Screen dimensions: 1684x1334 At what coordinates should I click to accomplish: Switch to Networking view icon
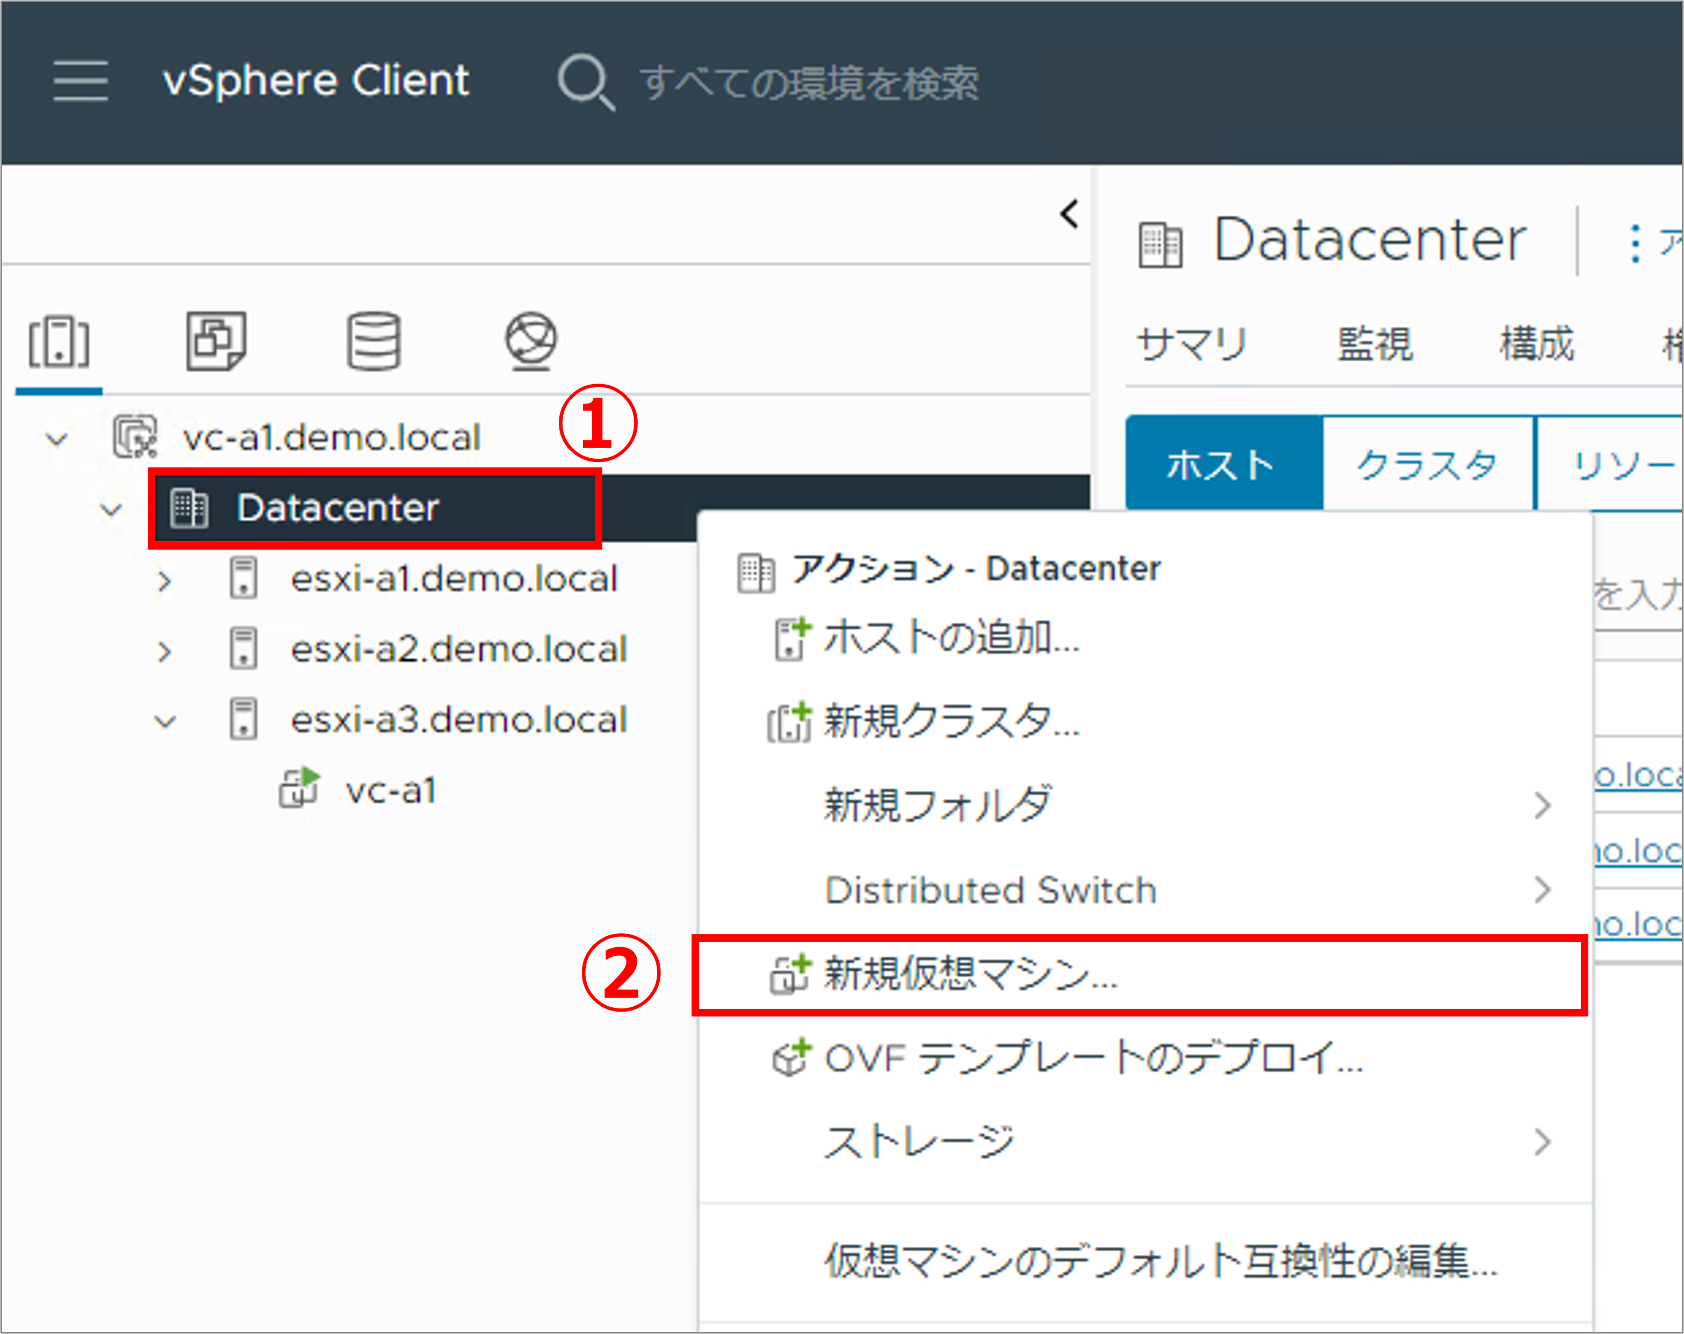tap(531, 341)
